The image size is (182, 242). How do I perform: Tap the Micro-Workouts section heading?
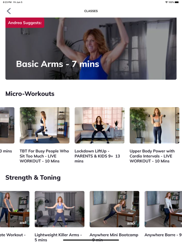point(30,94)
